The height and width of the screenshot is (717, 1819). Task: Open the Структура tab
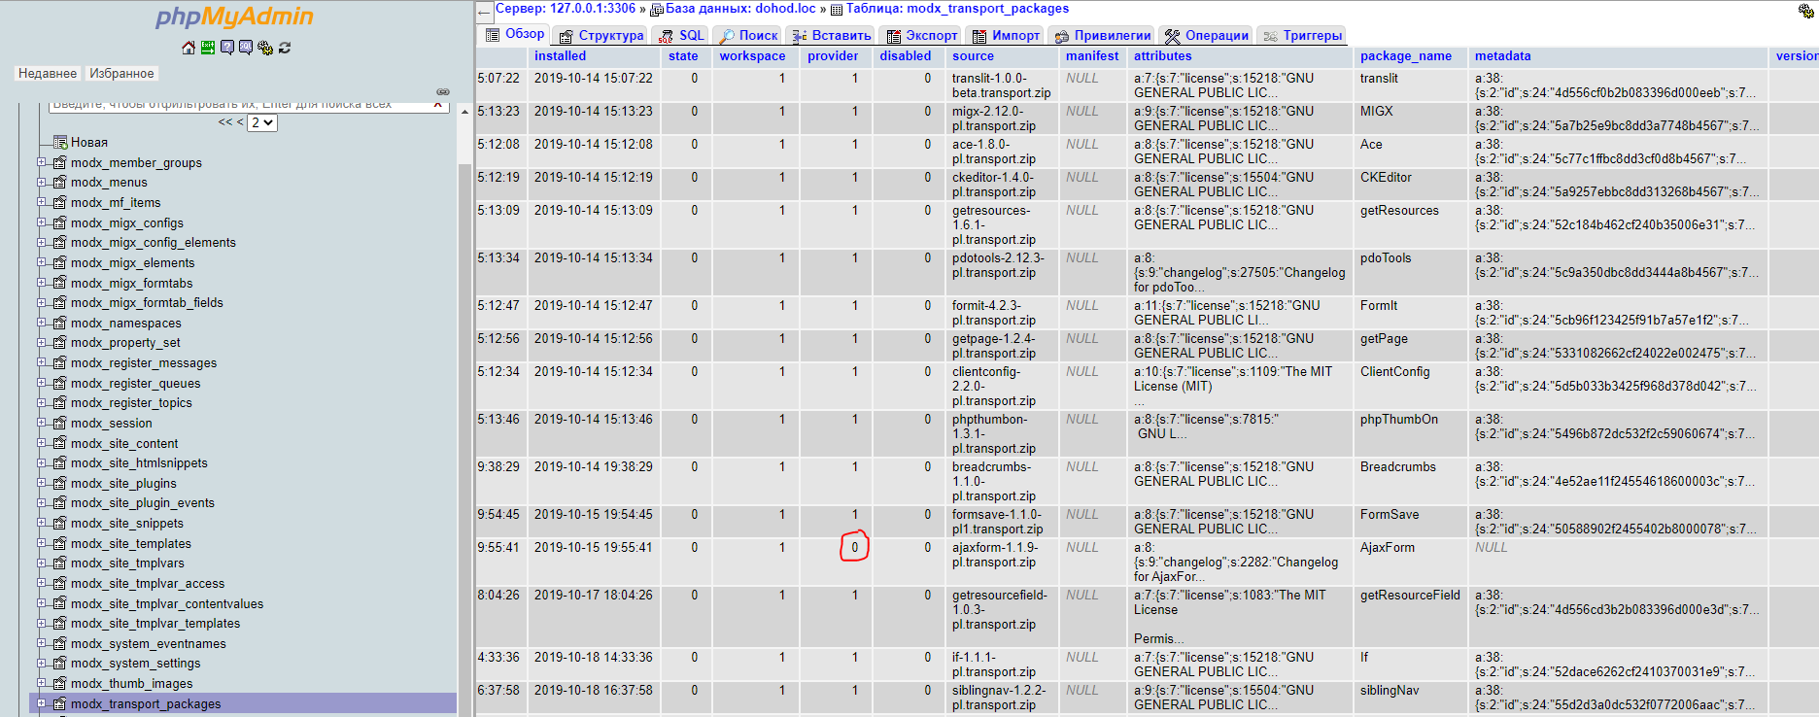601,35
